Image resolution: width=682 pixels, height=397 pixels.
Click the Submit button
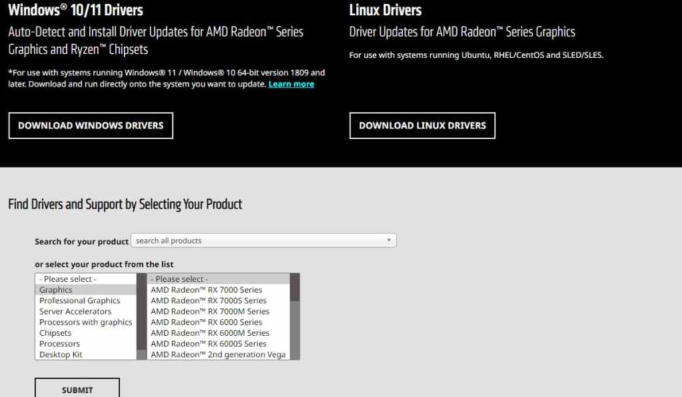click(x=77, y=390)
